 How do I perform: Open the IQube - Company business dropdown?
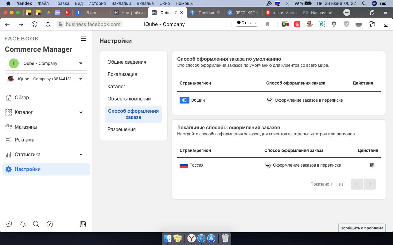point(46,63)
